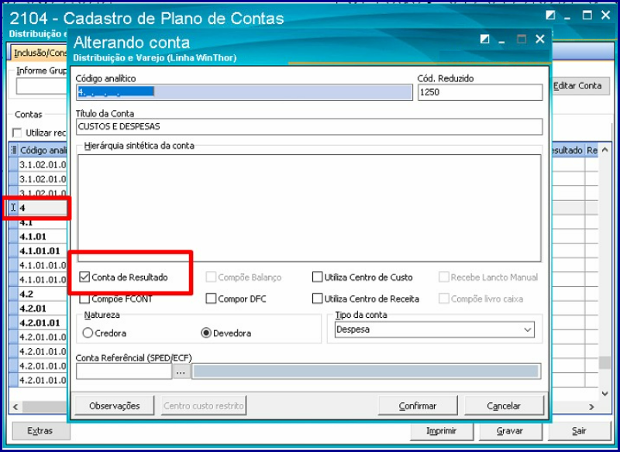Click the grid column chooser icon

(13, 150)
